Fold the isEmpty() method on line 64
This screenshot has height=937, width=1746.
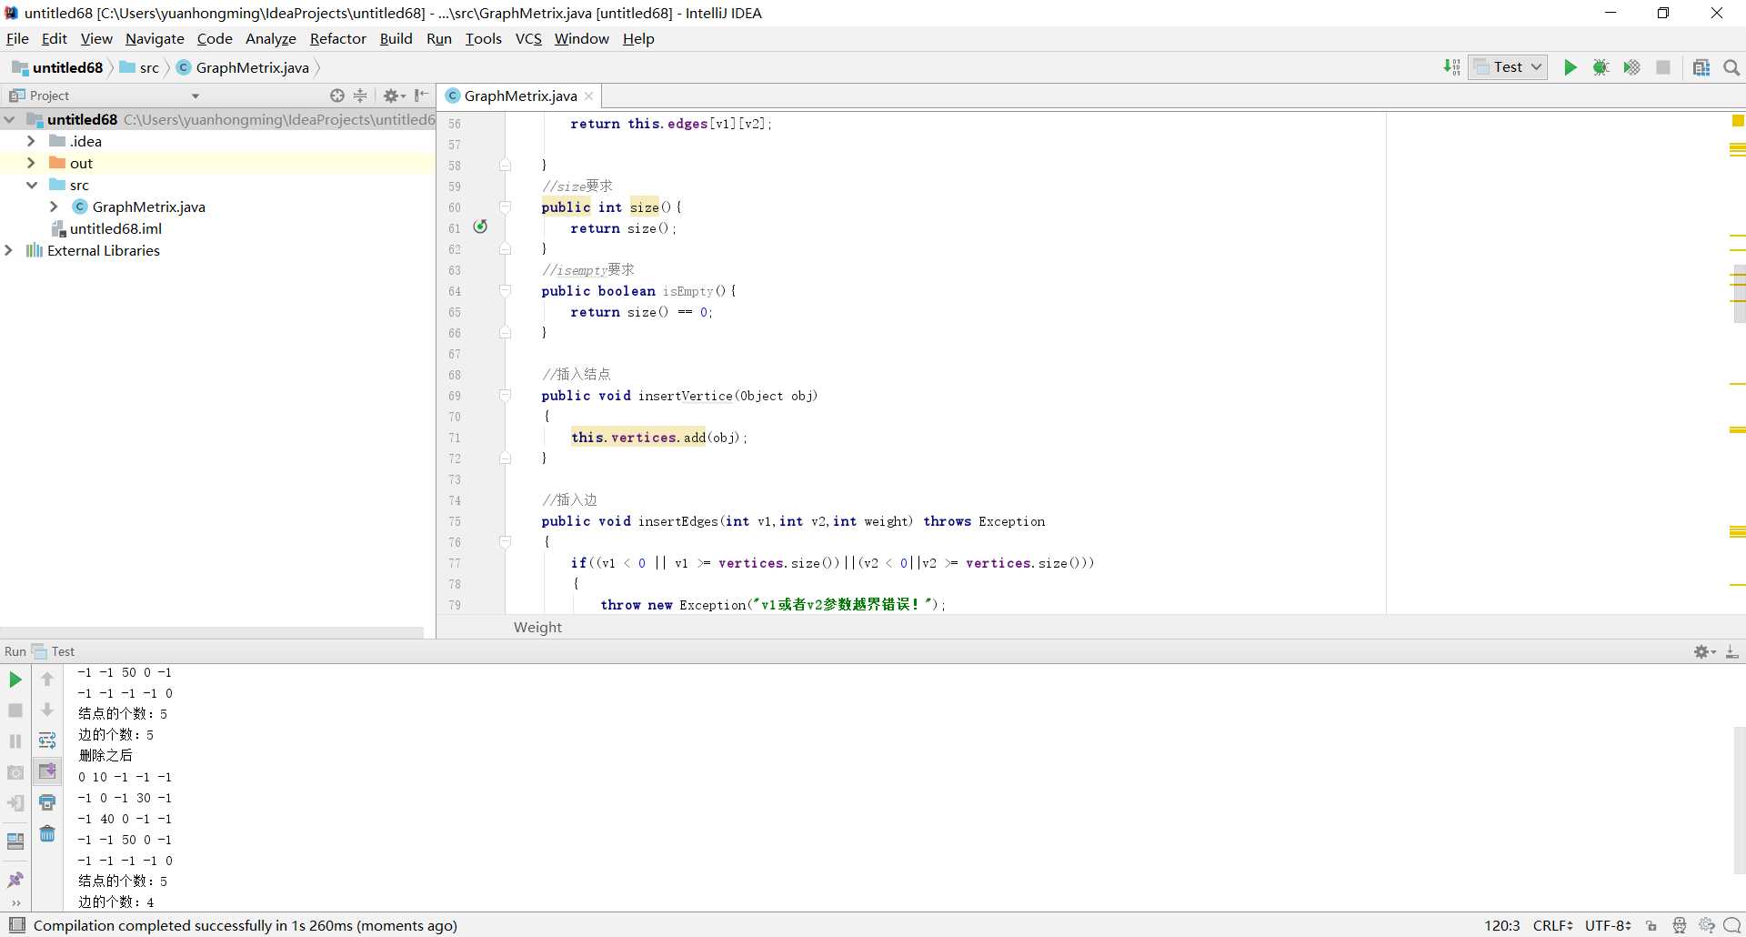tap(505, 291)
